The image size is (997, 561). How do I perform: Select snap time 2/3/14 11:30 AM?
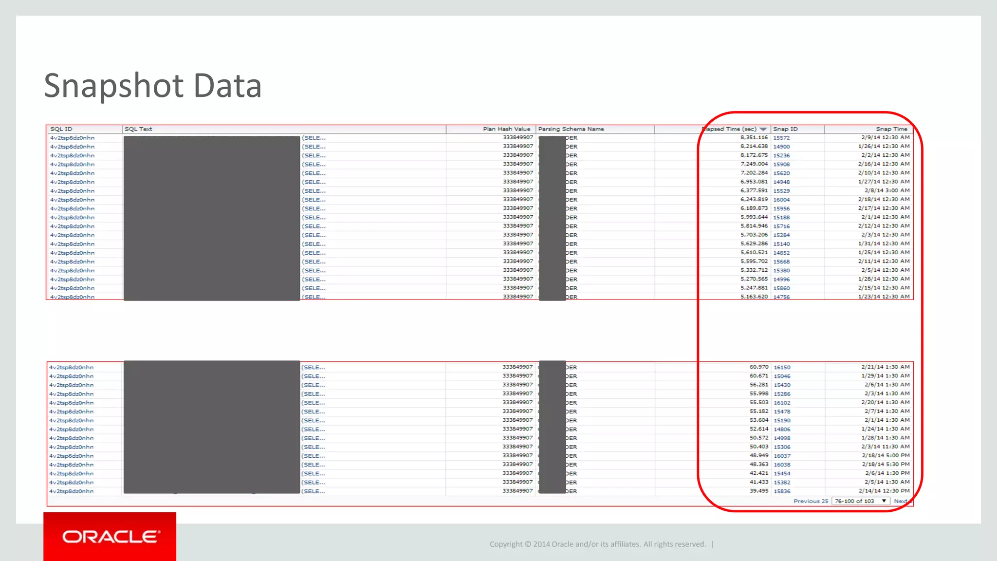887,447
